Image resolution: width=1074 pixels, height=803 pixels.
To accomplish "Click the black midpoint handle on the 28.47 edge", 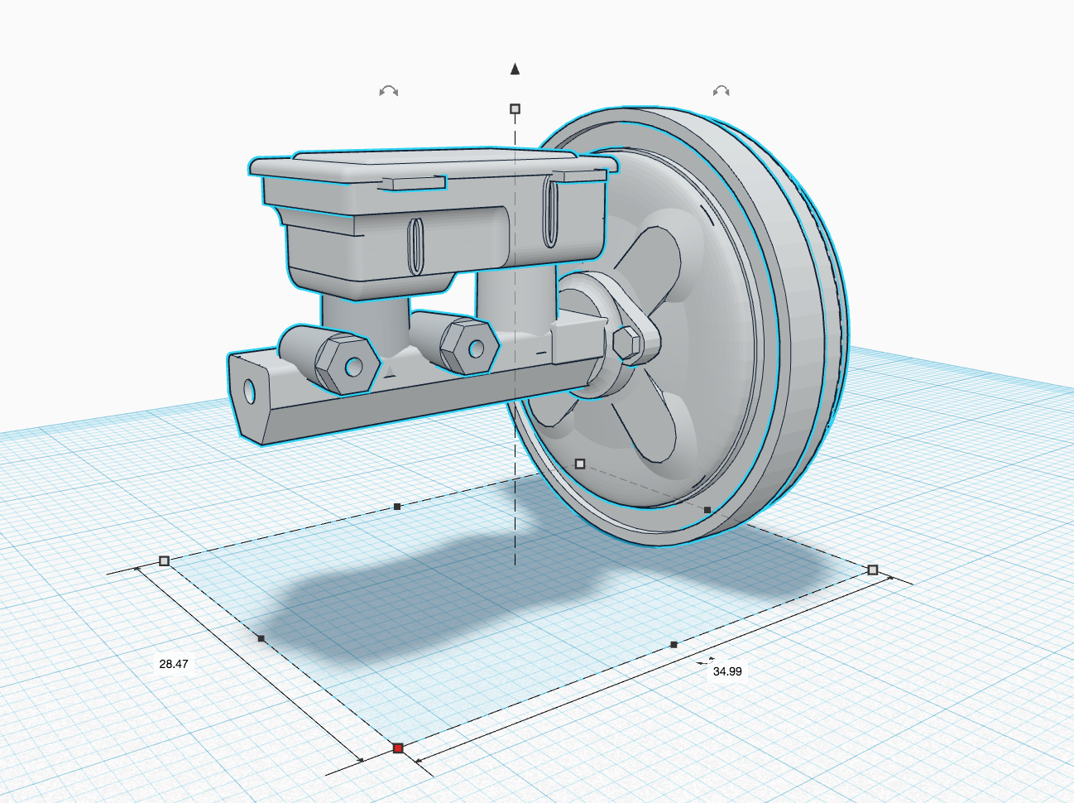I will tap(261, 638).
